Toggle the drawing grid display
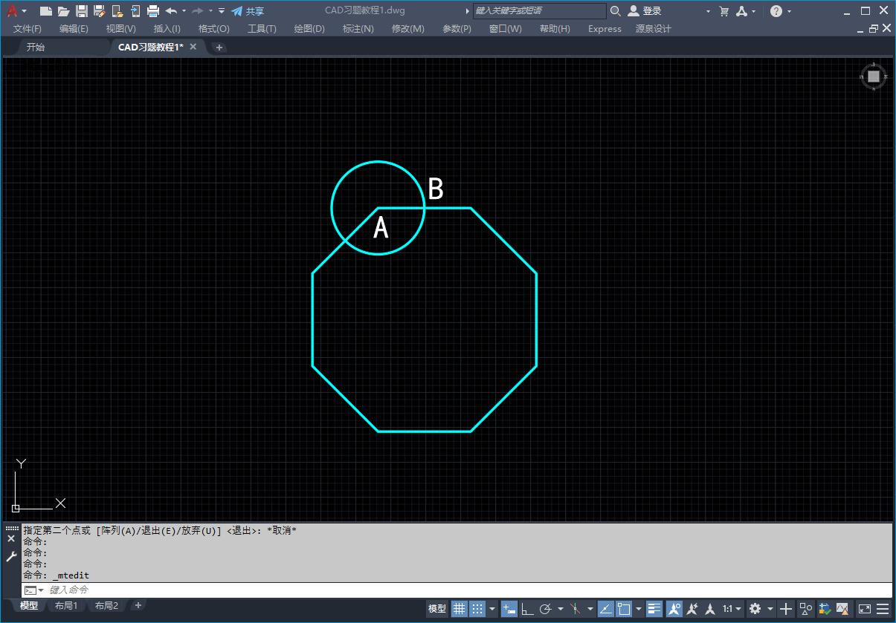The image size is (896, 623). [460, 609]
